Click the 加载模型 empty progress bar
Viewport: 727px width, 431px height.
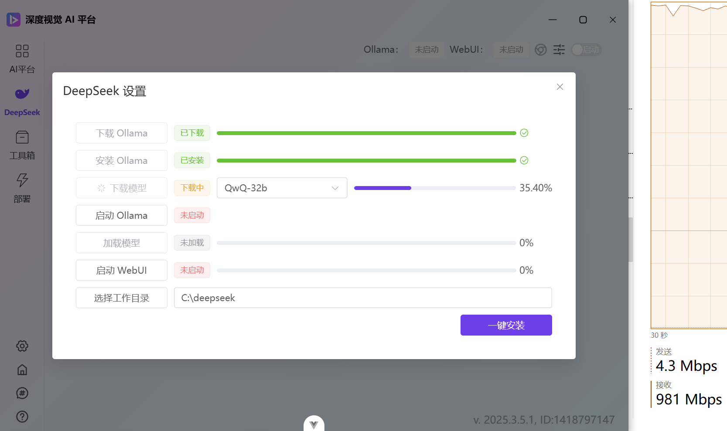pyautogui.click(x=366, y=243)
